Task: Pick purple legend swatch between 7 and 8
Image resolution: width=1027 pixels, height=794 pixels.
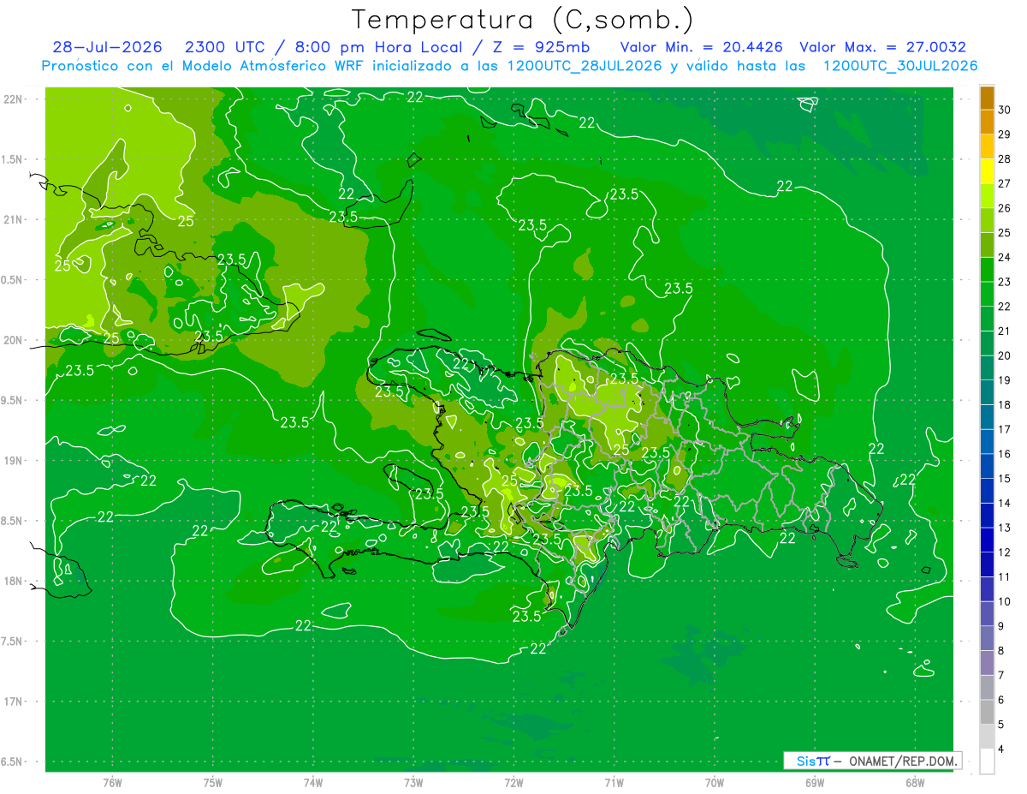Action: click(987, 663)
